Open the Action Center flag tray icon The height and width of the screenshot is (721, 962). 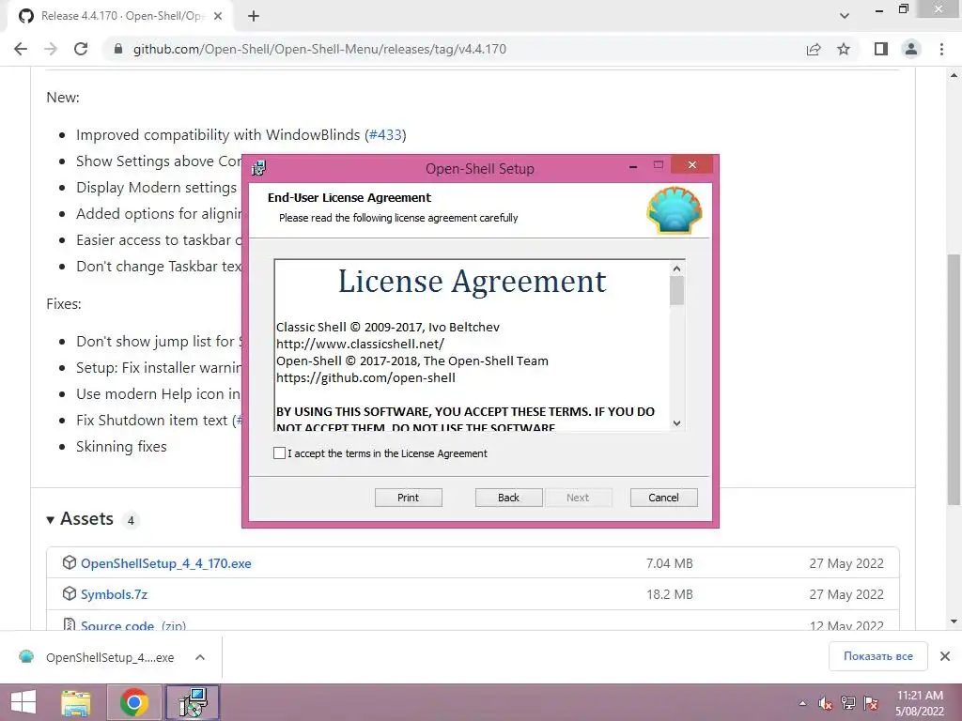point(871,703)
